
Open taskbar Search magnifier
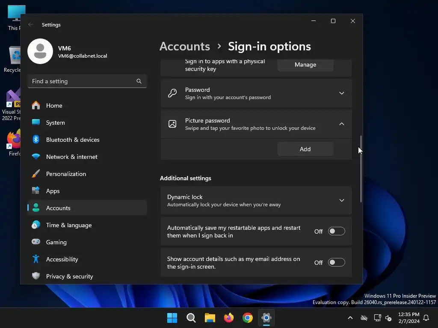pos(191,318)
